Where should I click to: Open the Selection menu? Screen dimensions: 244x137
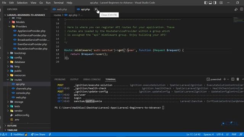point(22,3)
